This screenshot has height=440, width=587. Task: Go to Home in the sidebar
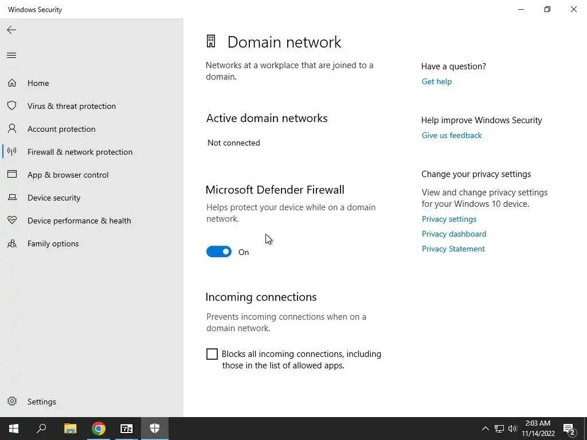pyautogui.click(x=38, y=83)
